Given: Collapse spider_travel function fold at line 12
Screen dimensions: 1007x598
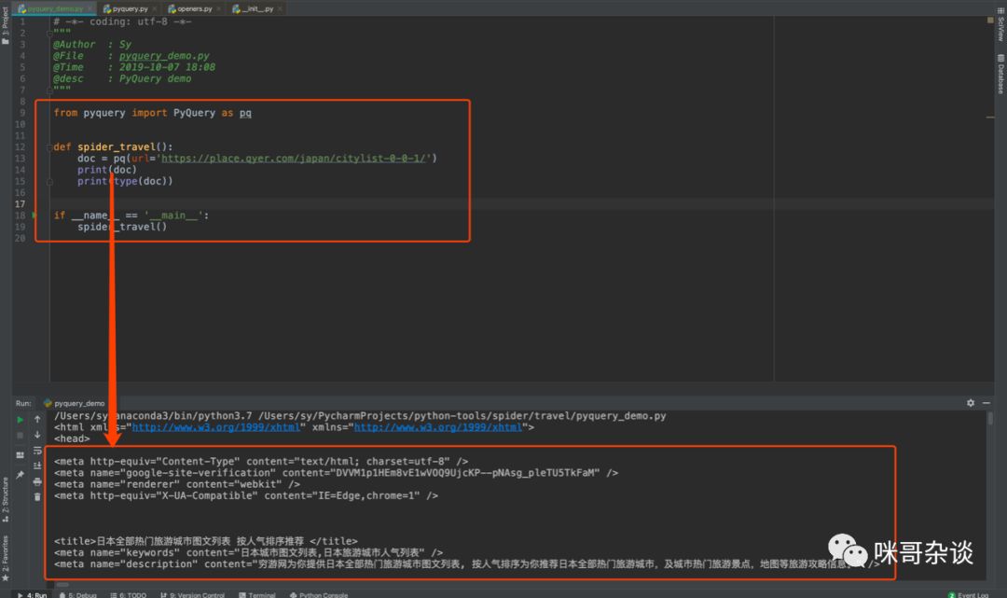Looking at the screenshot, I should click(x=49, y=147).
